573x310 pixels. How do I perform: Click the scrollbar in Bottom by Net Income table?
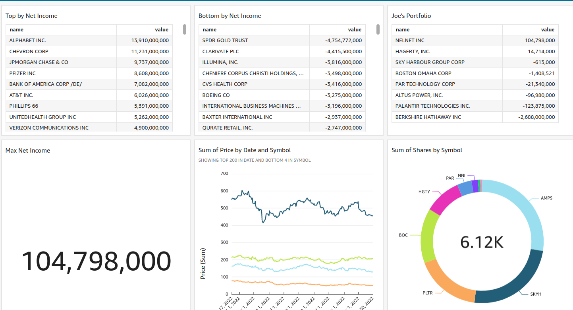pos(378,29)
